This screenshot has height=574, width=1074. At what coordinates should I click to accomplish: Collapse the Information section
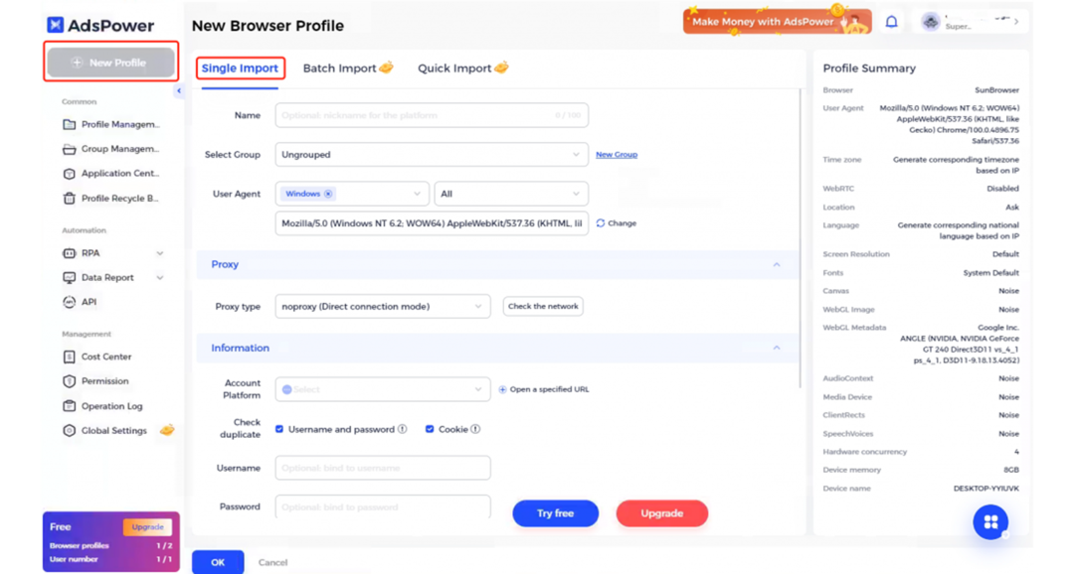(x=776, y=349)
